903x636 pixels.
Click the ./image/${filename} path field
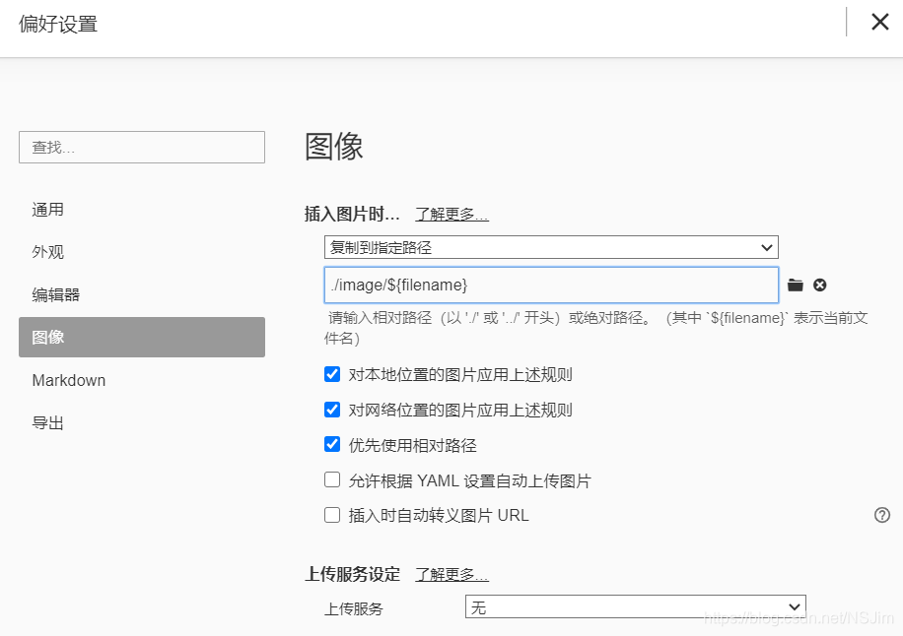pos(551,285)
